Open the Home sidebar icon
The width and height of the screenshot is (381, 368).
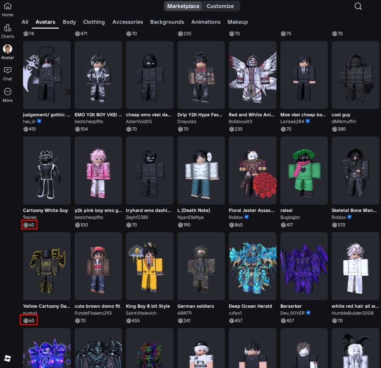coord(8,6)
